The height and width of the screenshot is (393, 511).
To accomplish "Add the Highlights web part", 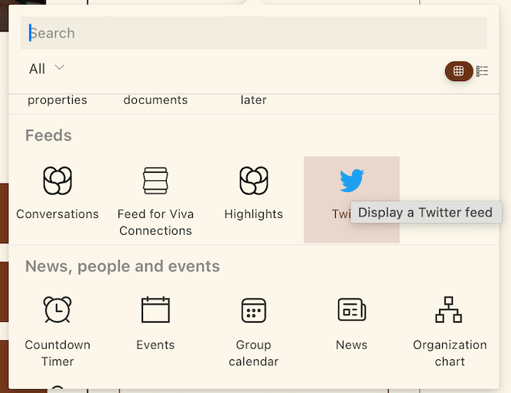I will tap(253, 200).
